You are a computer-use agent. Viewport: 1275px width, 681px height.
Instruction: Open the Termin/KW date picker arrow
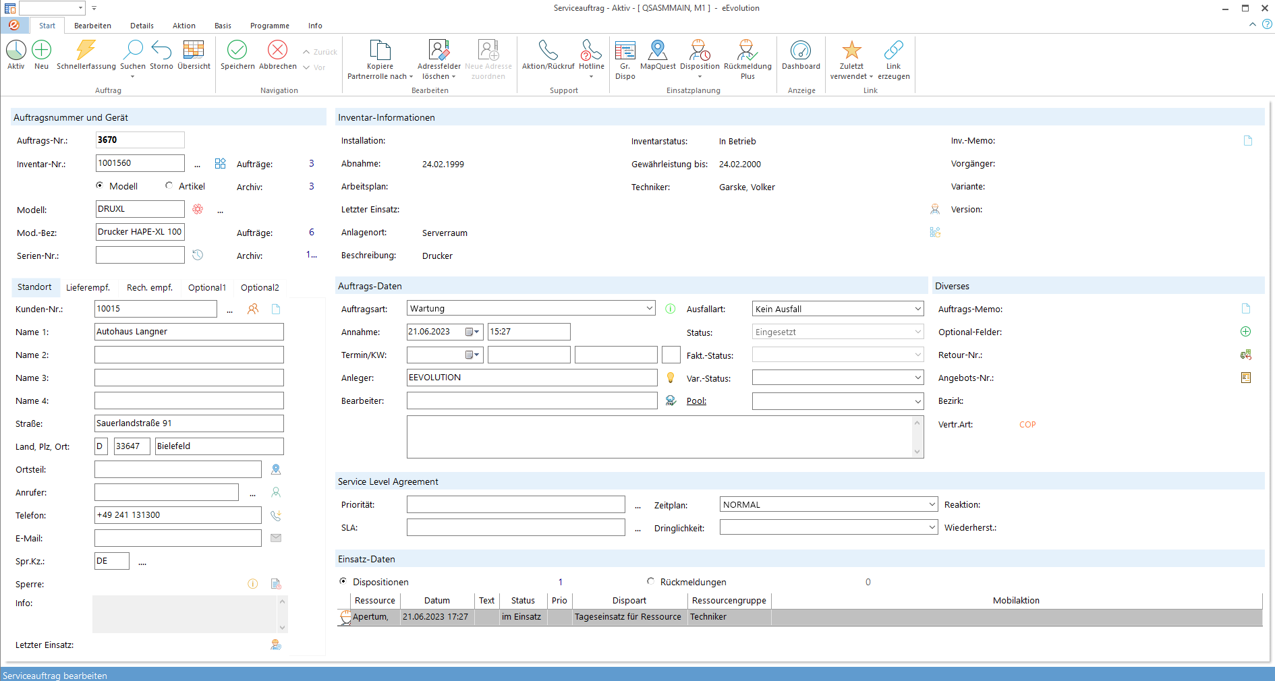tap(476, 355)
